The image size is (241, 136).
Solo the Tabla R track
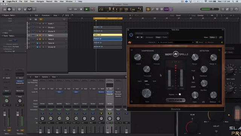[40, 39]
